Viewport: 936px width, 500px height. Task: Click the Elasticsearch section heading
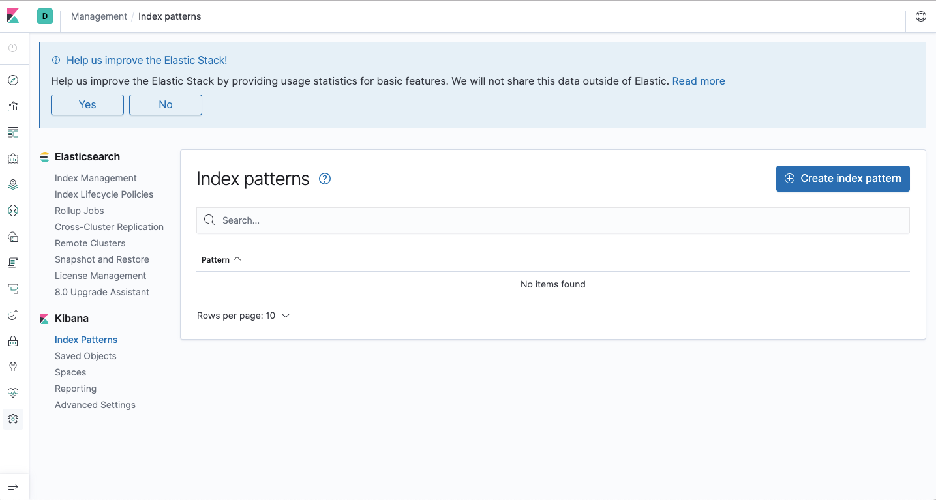tap(87, 157)
